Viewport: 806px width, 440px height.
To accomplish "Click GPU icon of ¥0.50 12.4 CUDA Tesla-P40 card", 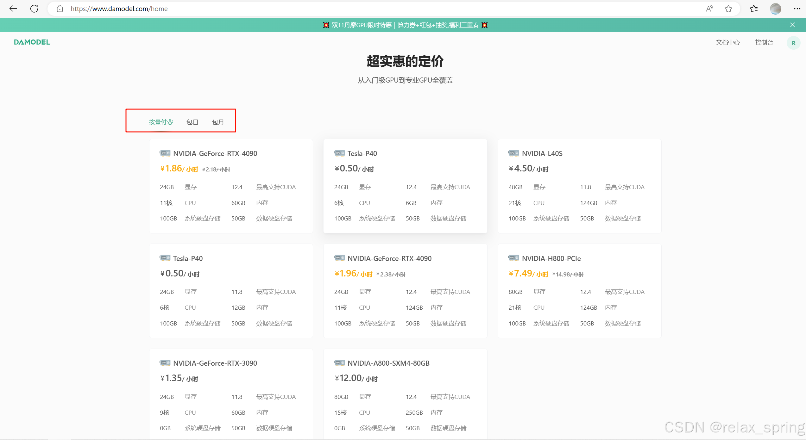I will tap(339, 153).
